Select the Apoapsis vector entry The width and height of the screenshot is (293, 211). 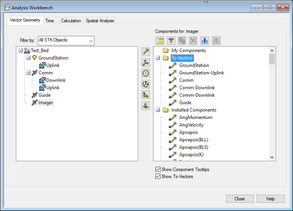[x=189, y=132]
